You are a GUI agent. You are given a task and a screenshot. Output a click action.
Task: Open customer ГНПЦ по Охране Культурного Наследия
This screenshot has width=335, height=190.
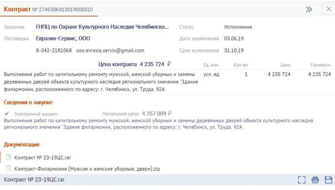click(x=102, y=27)
